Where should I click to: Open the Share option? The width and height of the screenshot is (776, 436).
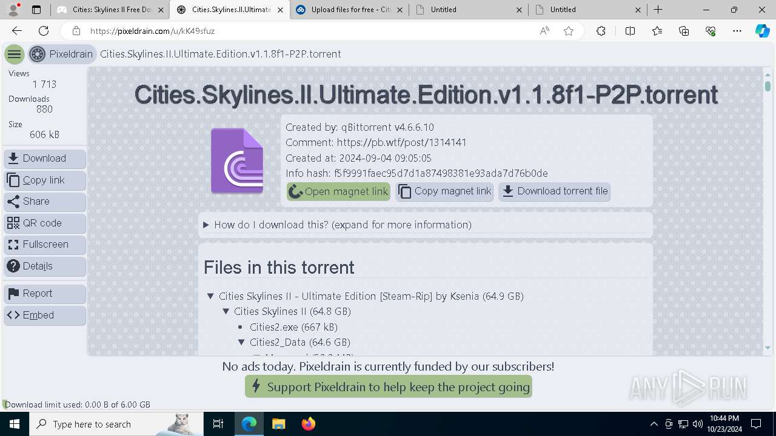click(45, 202)
